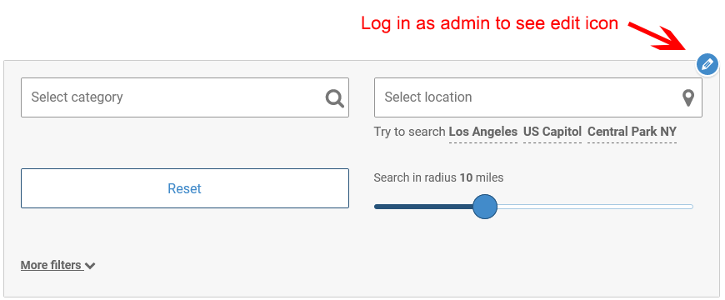Screen dimensions: 725x300
Task: Choose the Los Angeles search suggestion
Action: click(x=483, y=132)
